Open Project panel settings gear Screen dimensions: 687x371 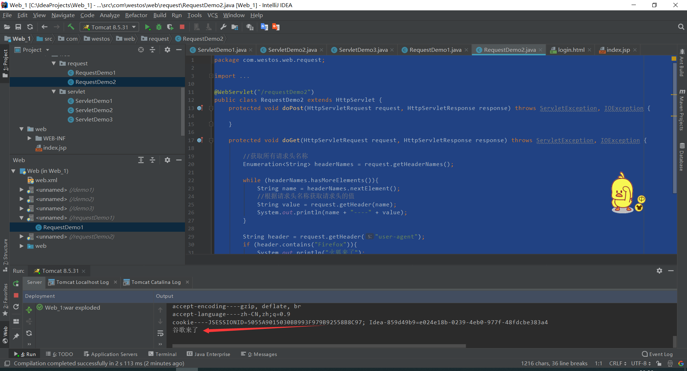point(167,50)
